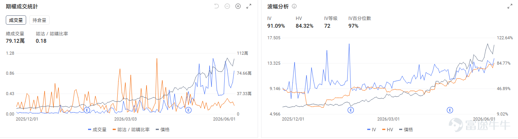Toggle IV series in volatility legend
Screen dimensions: 518x139
click(x=371, y=130)
